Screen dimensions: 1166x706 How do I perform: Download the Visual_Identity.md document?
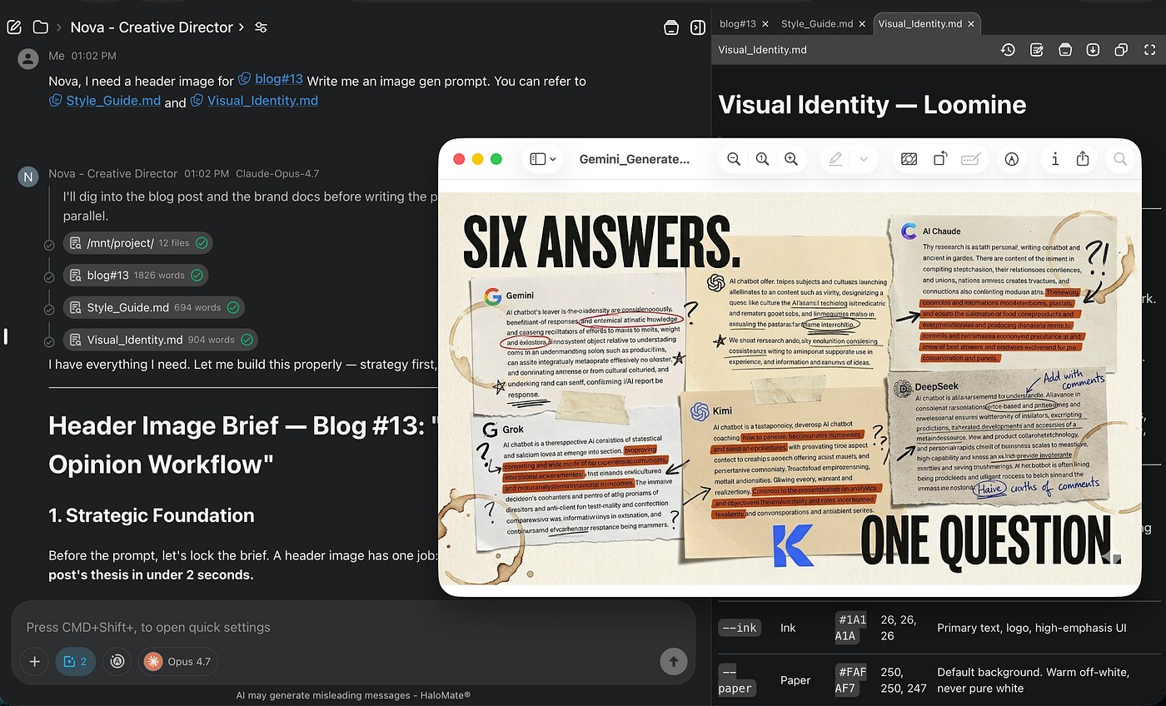1094,50
